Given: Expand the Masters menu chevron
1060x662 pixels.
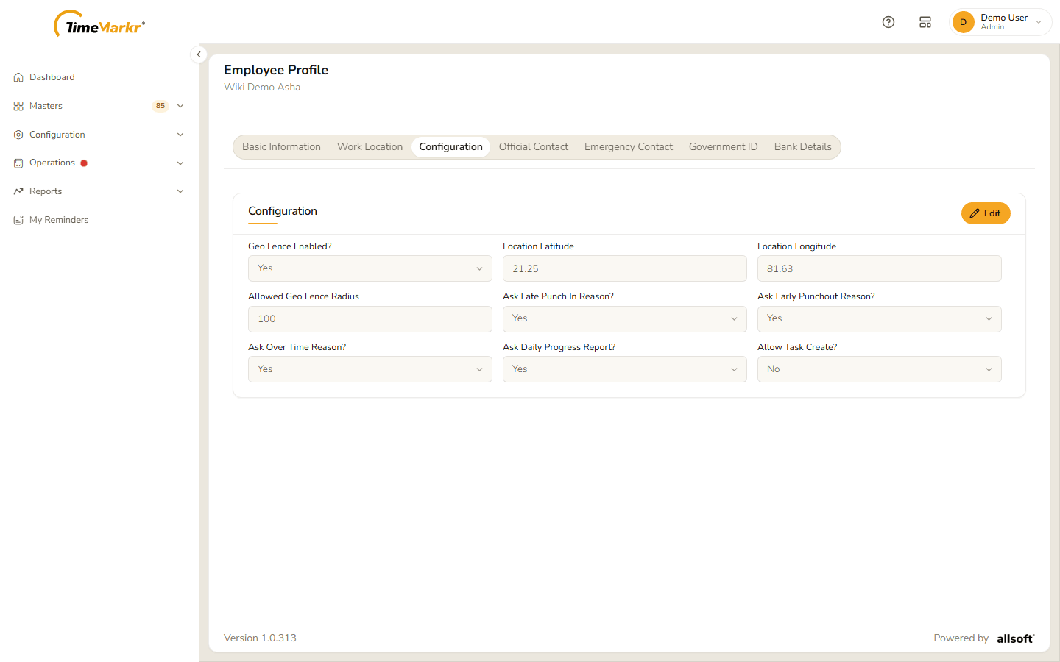Looking at the screenshot, I should [180, 106].
